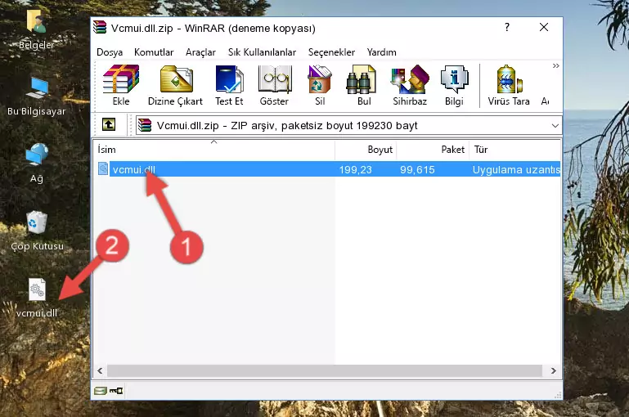This screenshot has width=629, height=417.
Task: Select the Bu Bilgisayar desktop icon
Action: click(37, 96)
